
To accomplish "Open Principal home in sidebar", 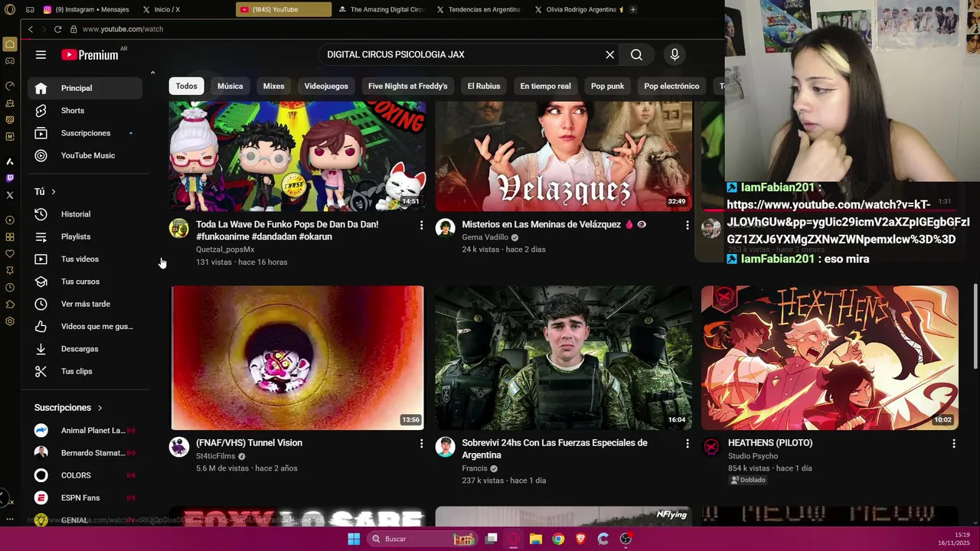I will pyautogui.click(x=85, y=88).
